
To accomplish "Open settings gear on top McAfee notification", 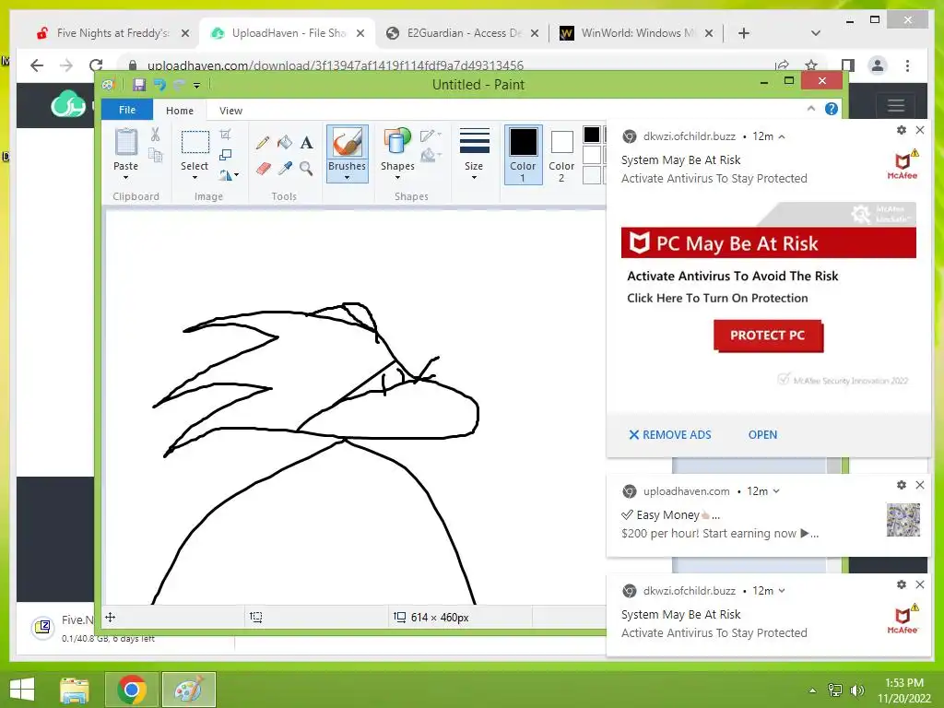I will 902,130.
